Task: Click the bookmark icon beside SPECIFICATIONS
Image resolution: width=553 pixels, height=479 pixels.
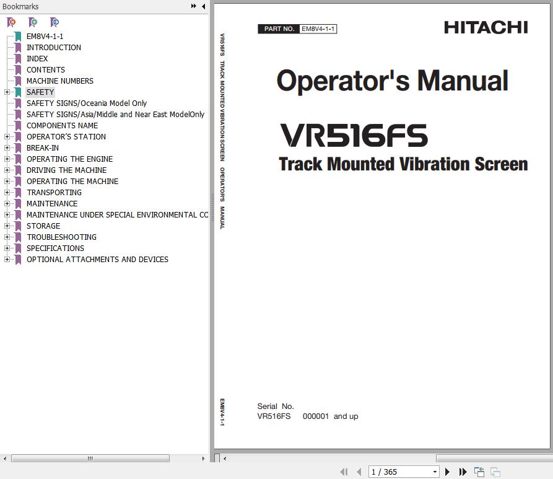Action: (18, 248)
